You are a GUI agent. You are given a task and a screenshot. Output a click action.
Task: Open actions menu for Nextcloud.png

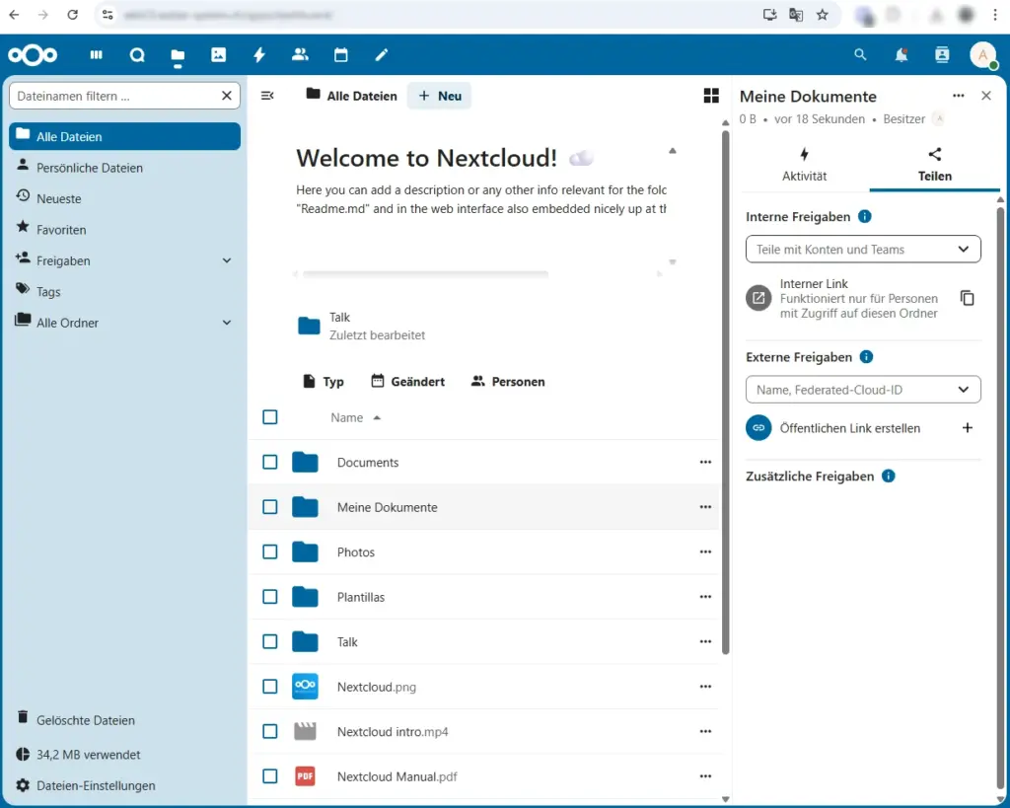click(x=705, y=687)
